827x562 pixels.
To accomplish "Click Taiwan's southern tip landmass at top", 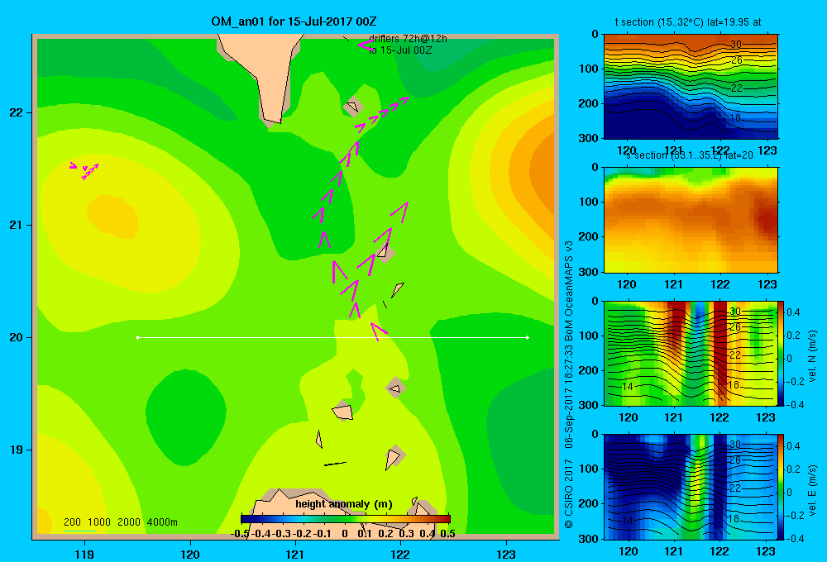I will point(265,72).
